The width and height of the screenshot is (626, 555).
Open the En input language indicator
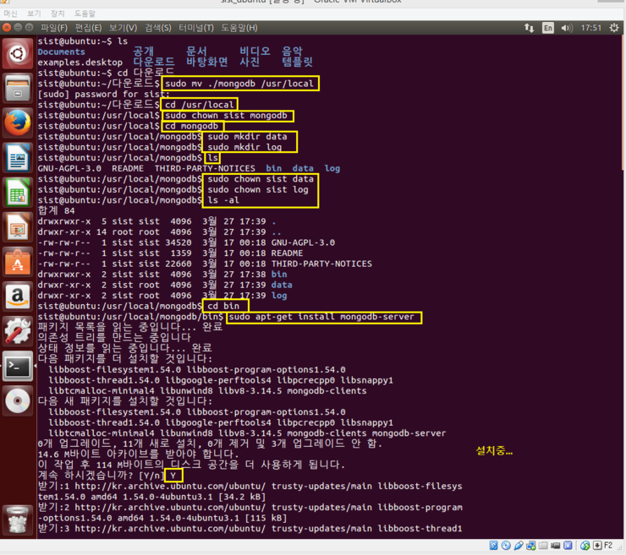coord(547,28)
